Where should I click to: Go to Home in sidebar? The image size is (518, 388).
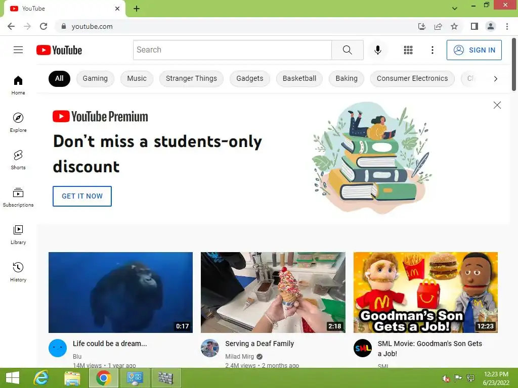coord(18,85)
